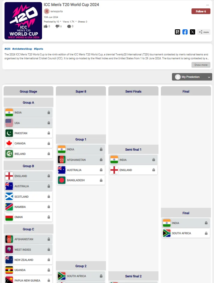Open the #cricketworldcup hashtag link
The width and height of the screenshot is (214, 283).
22,49
